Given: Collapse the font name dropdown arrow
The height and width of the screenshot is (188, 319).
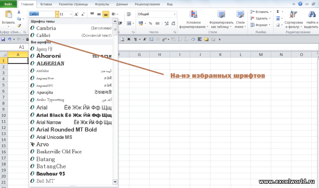Looking at the screenshot, I should click(57, 14).
